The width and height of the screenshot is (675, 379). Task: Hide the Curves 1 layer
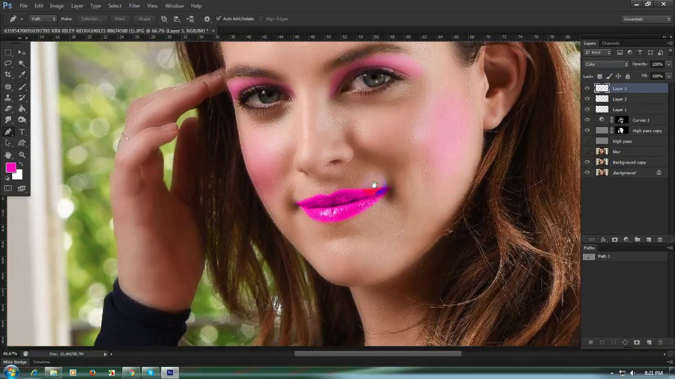coord(587,120)
